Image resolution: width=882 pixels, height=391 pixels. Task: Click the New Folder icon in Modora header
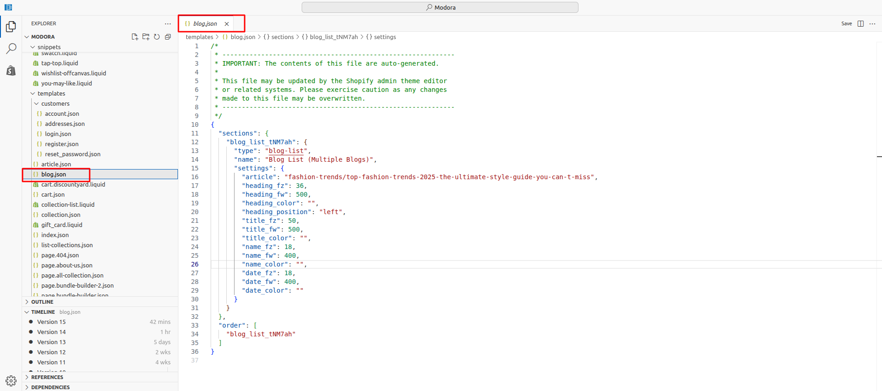click(x=146, y=37)
